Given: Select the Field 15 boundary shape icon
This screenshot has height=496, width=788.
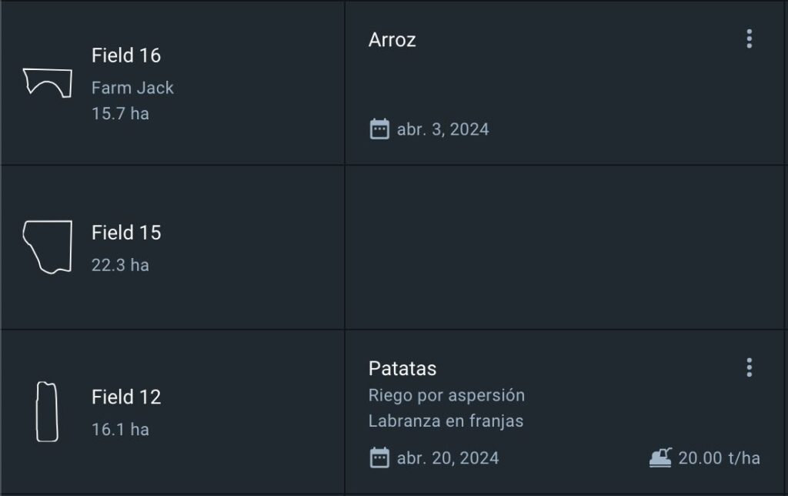Looking at the screenshot, I should (x=47, y=247).
